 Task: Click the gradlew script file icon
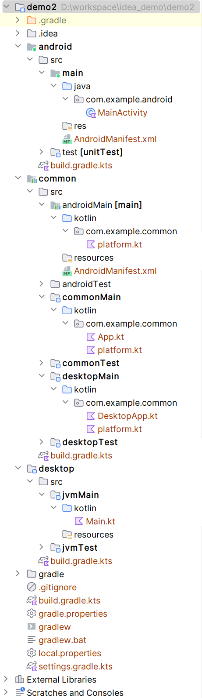[x=32, y=627]
